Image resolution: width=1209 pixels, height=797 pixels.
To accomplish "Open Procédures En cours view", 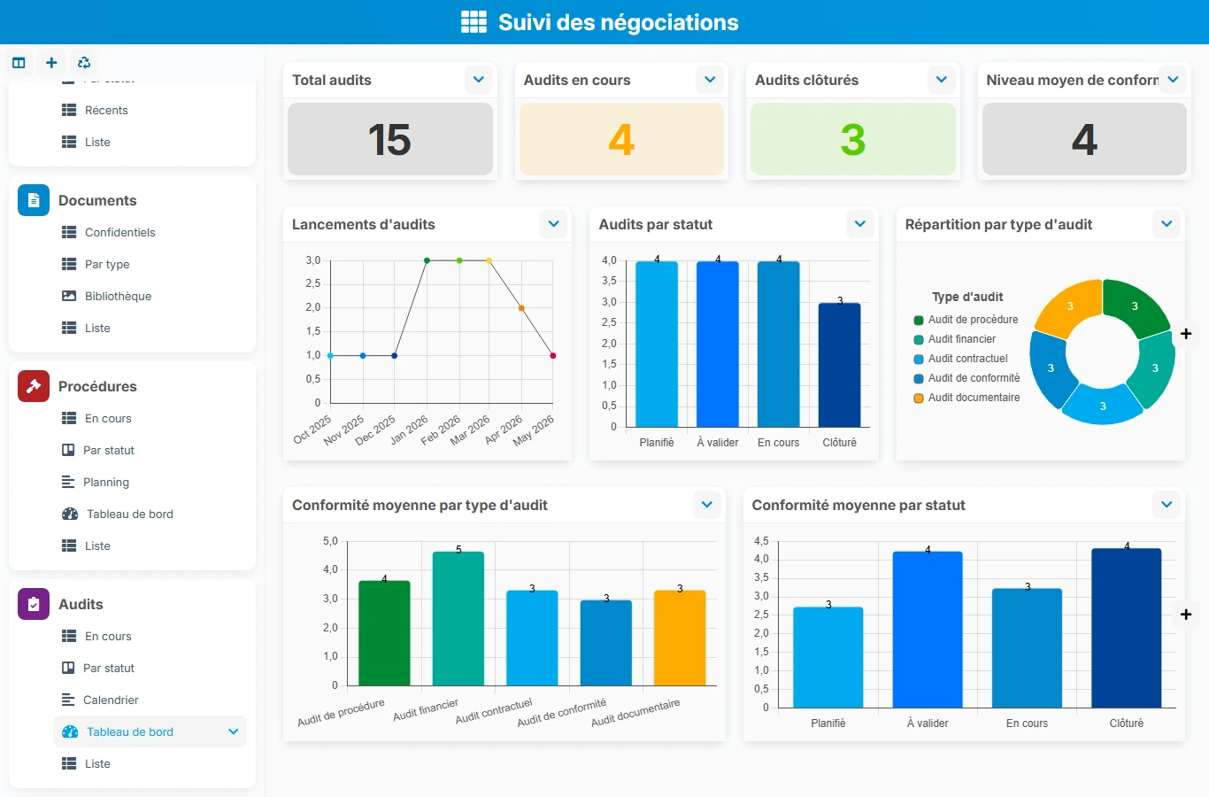I will tap(108, 418).
